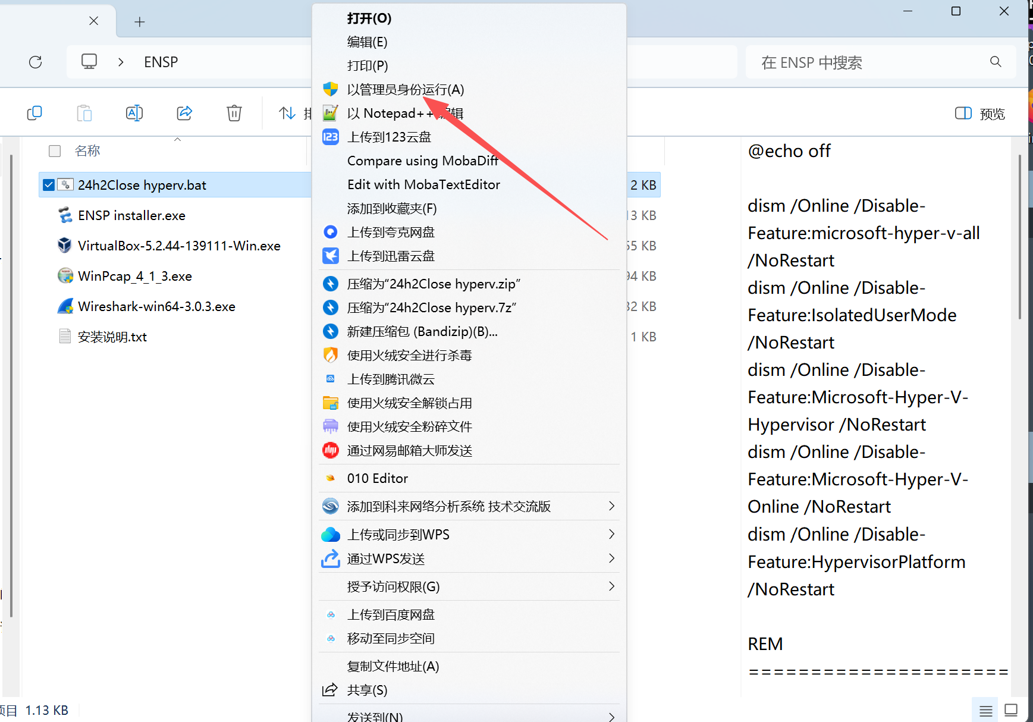Screen dimensions: 1033x722
Task: Switch to large icons view
Action: point(1011,710)
